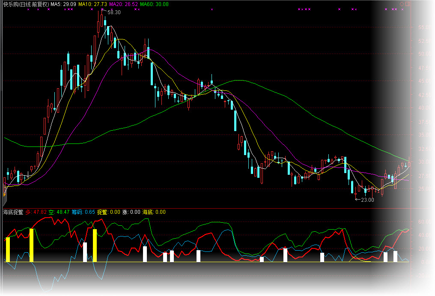Open the 海底捉鳖 indicator name
435x296 pixels.
click(13, 212)
